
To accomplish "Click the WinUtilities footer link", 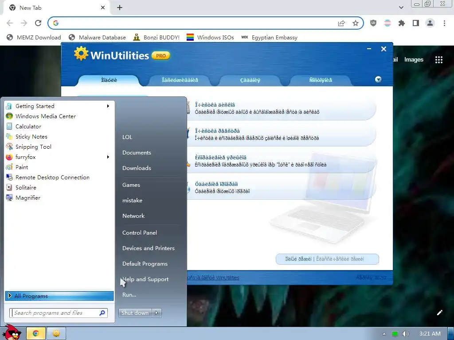I will (x=213, y=278).
